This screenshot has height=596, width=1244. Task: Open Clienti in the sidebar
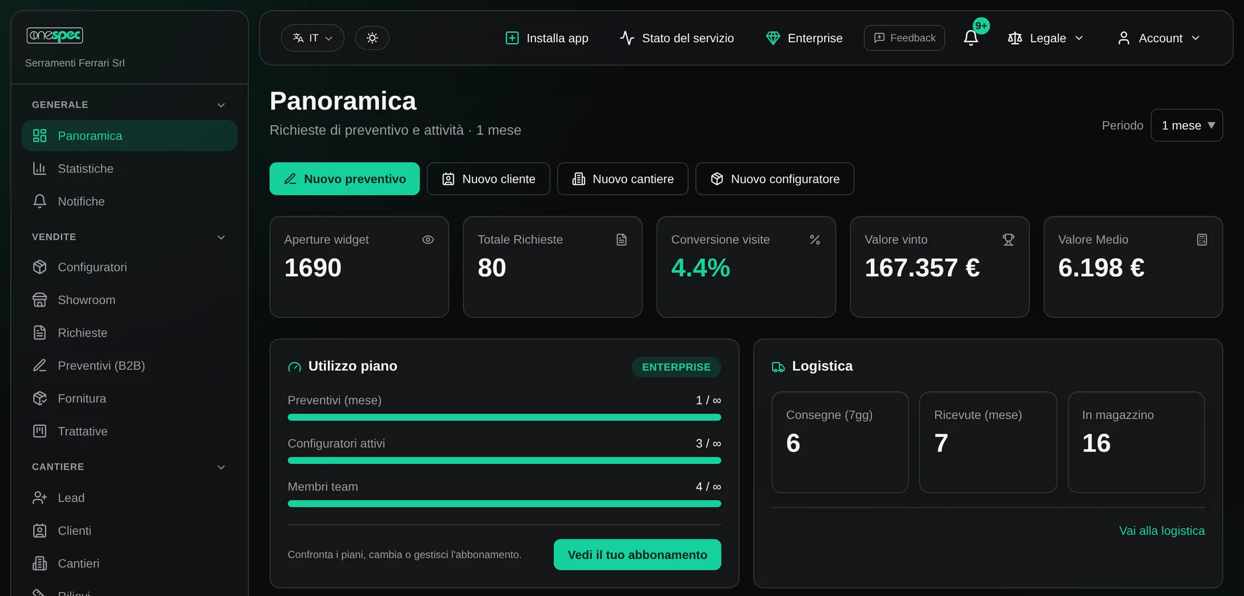pos(129,531)
